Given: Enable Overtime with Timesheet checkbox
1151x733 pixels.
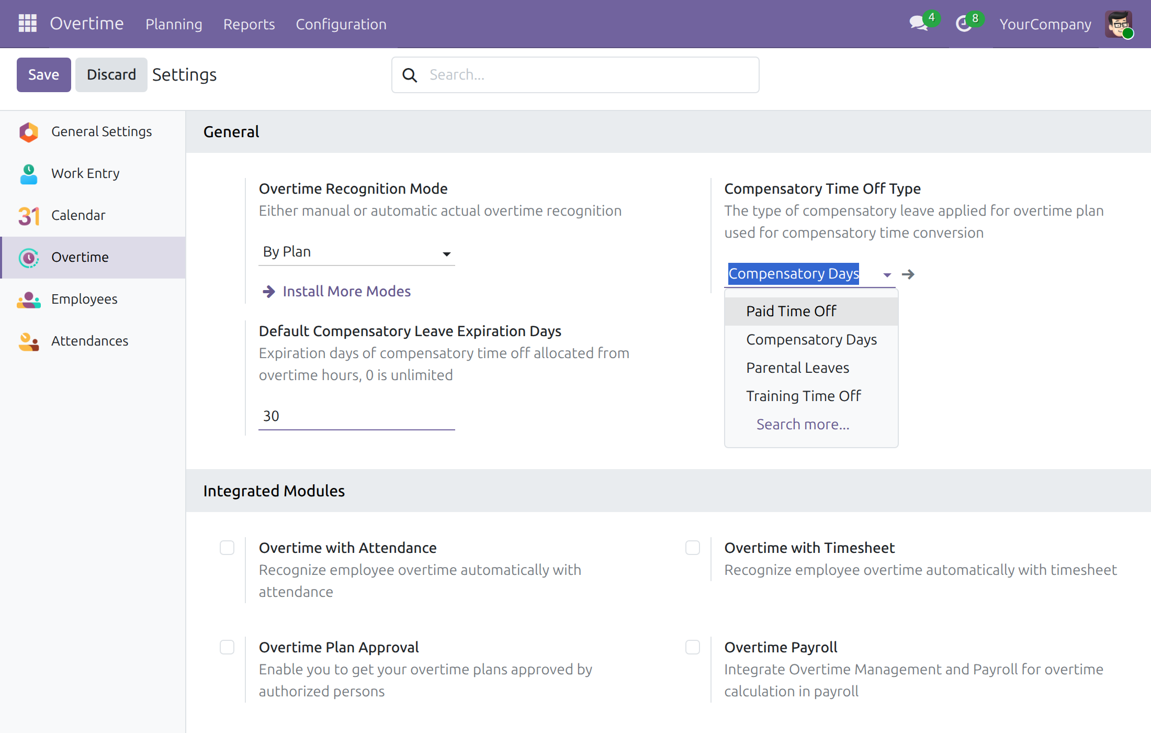Looking at the screenshot, I should (693, 548).
